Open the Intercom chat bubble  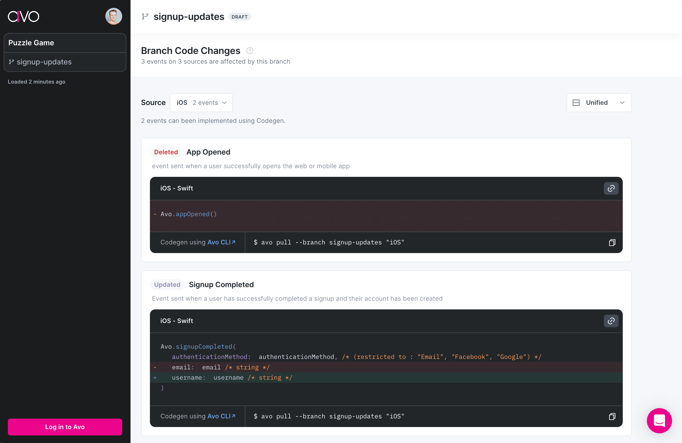tap(659, 421)
